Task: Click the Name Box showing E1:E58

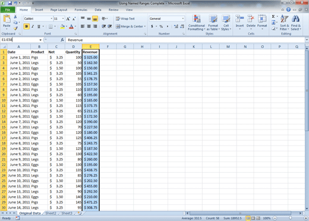Action: tap(20, 40)
